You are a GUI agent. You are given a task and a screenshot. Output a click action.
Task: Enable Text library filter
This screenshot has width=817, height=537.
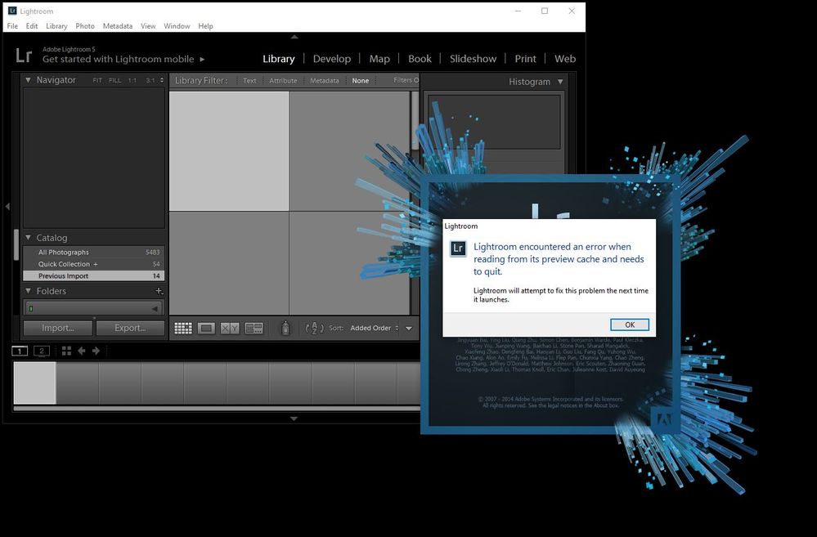point(249,81)
